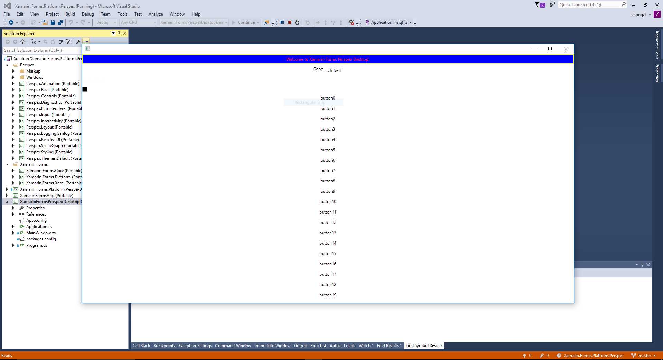Expand the References node
Image resolution: width=663 pixels, height=360 pixels.
click(x=13, y=214)
